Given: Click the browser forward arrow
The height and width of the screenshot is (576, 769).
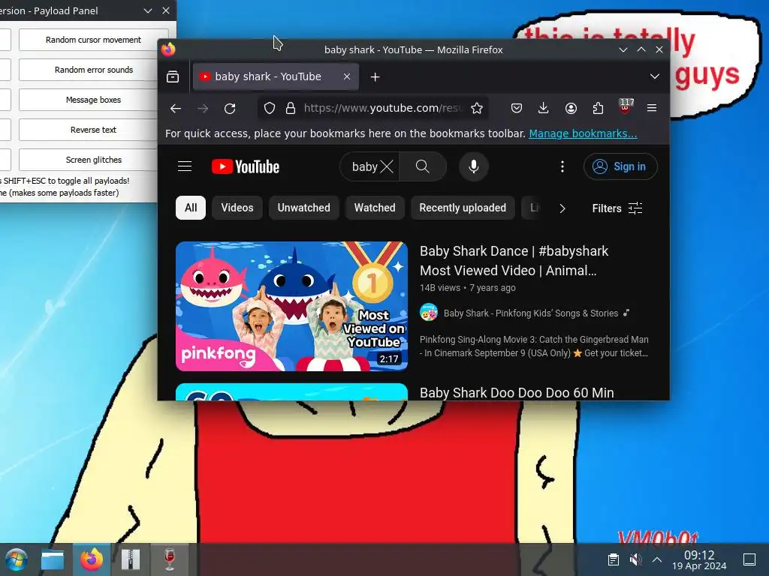Looking at the screenshot, I should (x=203, y=108).
